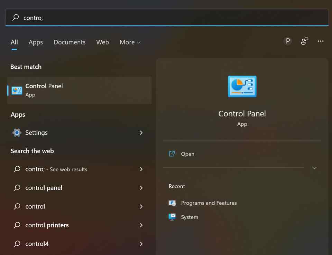Click magnifier icon beside 'contro;' suggestion
The image size is (332, 255).
[x=17, y=169]
